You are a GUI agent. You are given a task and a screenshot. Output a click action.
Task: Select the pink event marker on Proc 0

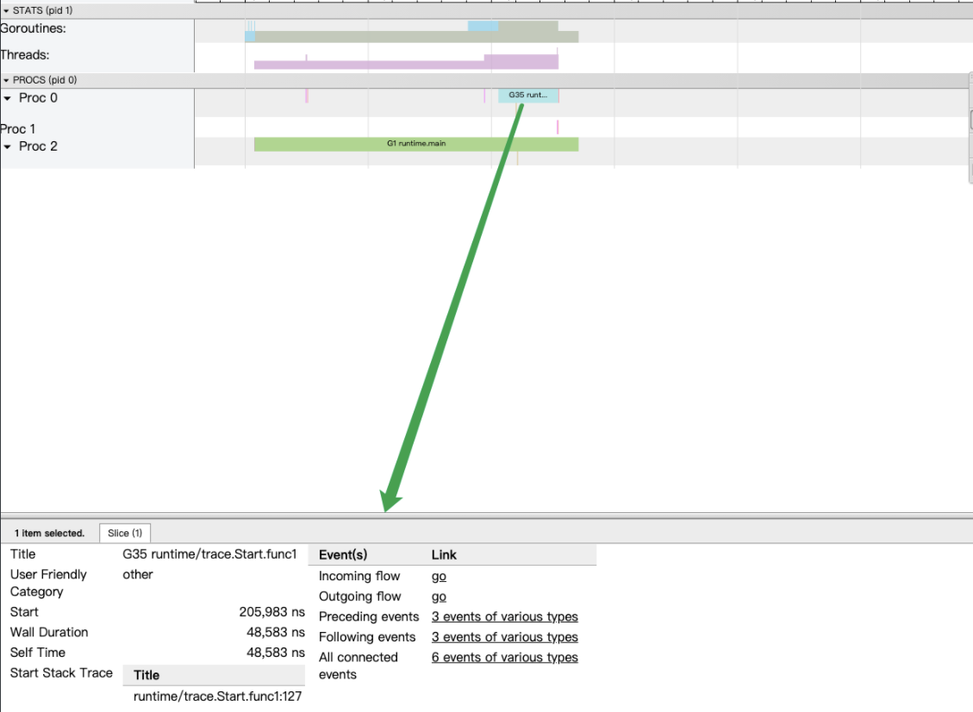click(x=307, y=96)
